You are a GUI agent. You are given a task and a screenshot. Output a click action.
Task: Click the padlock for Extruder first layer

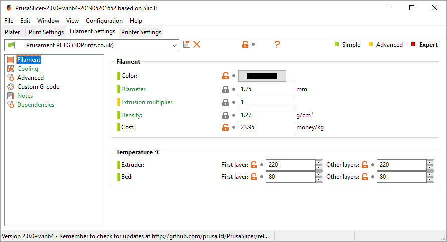254,165
